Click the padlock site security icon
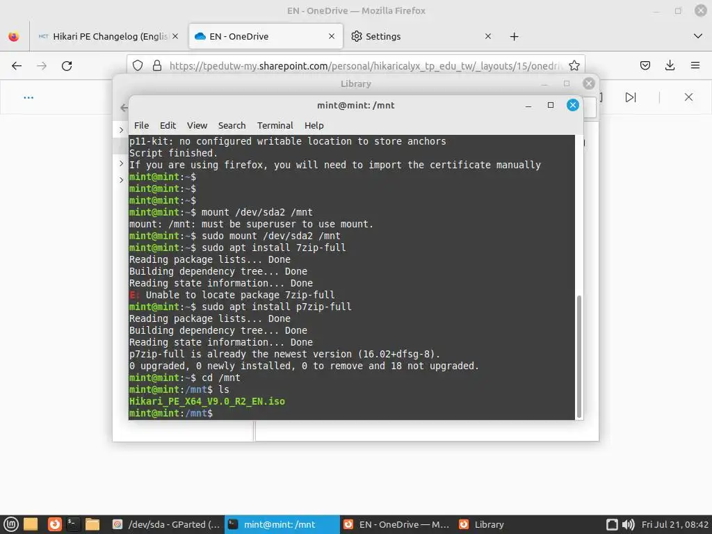Viewport: 712px width, 534px height. point(157,66)
